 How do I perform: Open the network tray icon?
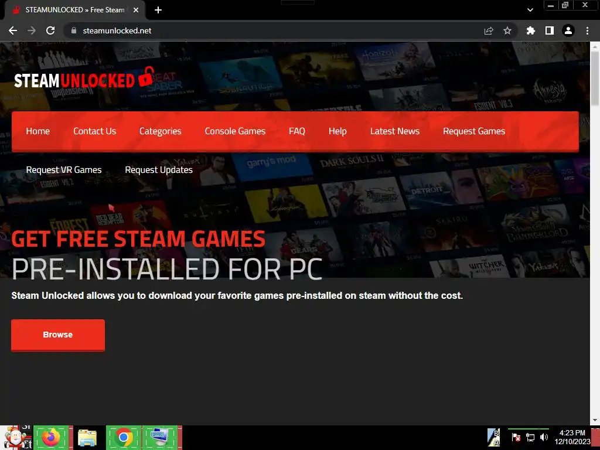tap(530, 437)
